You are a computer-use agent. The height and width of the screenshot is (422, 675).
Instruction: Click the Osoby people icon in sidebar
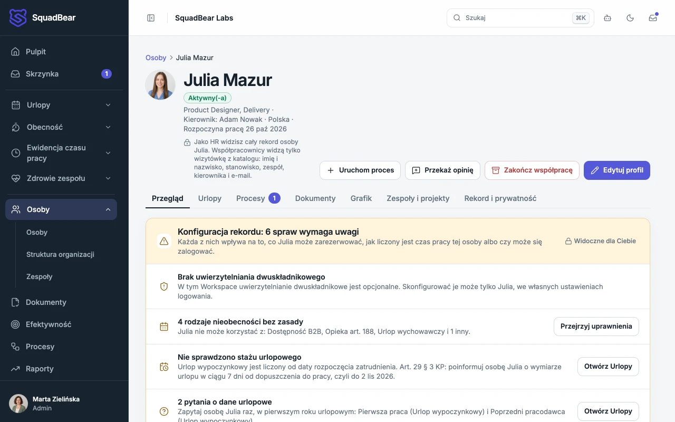coord(16,209)
